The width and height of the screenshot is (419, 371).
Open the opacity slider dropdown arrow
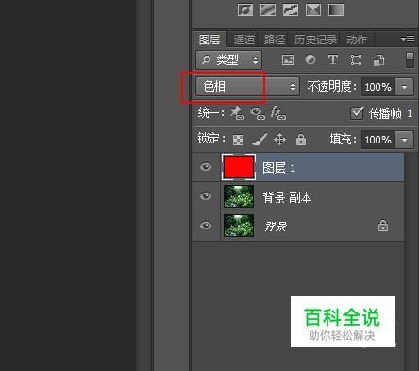pos(404,87)
